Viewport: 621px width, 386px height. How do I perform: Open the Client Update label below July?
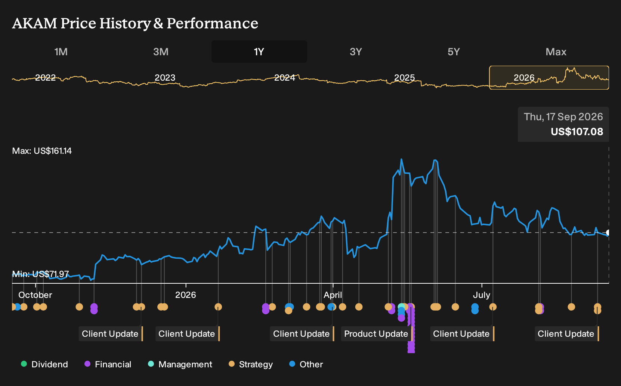[462, 334]
